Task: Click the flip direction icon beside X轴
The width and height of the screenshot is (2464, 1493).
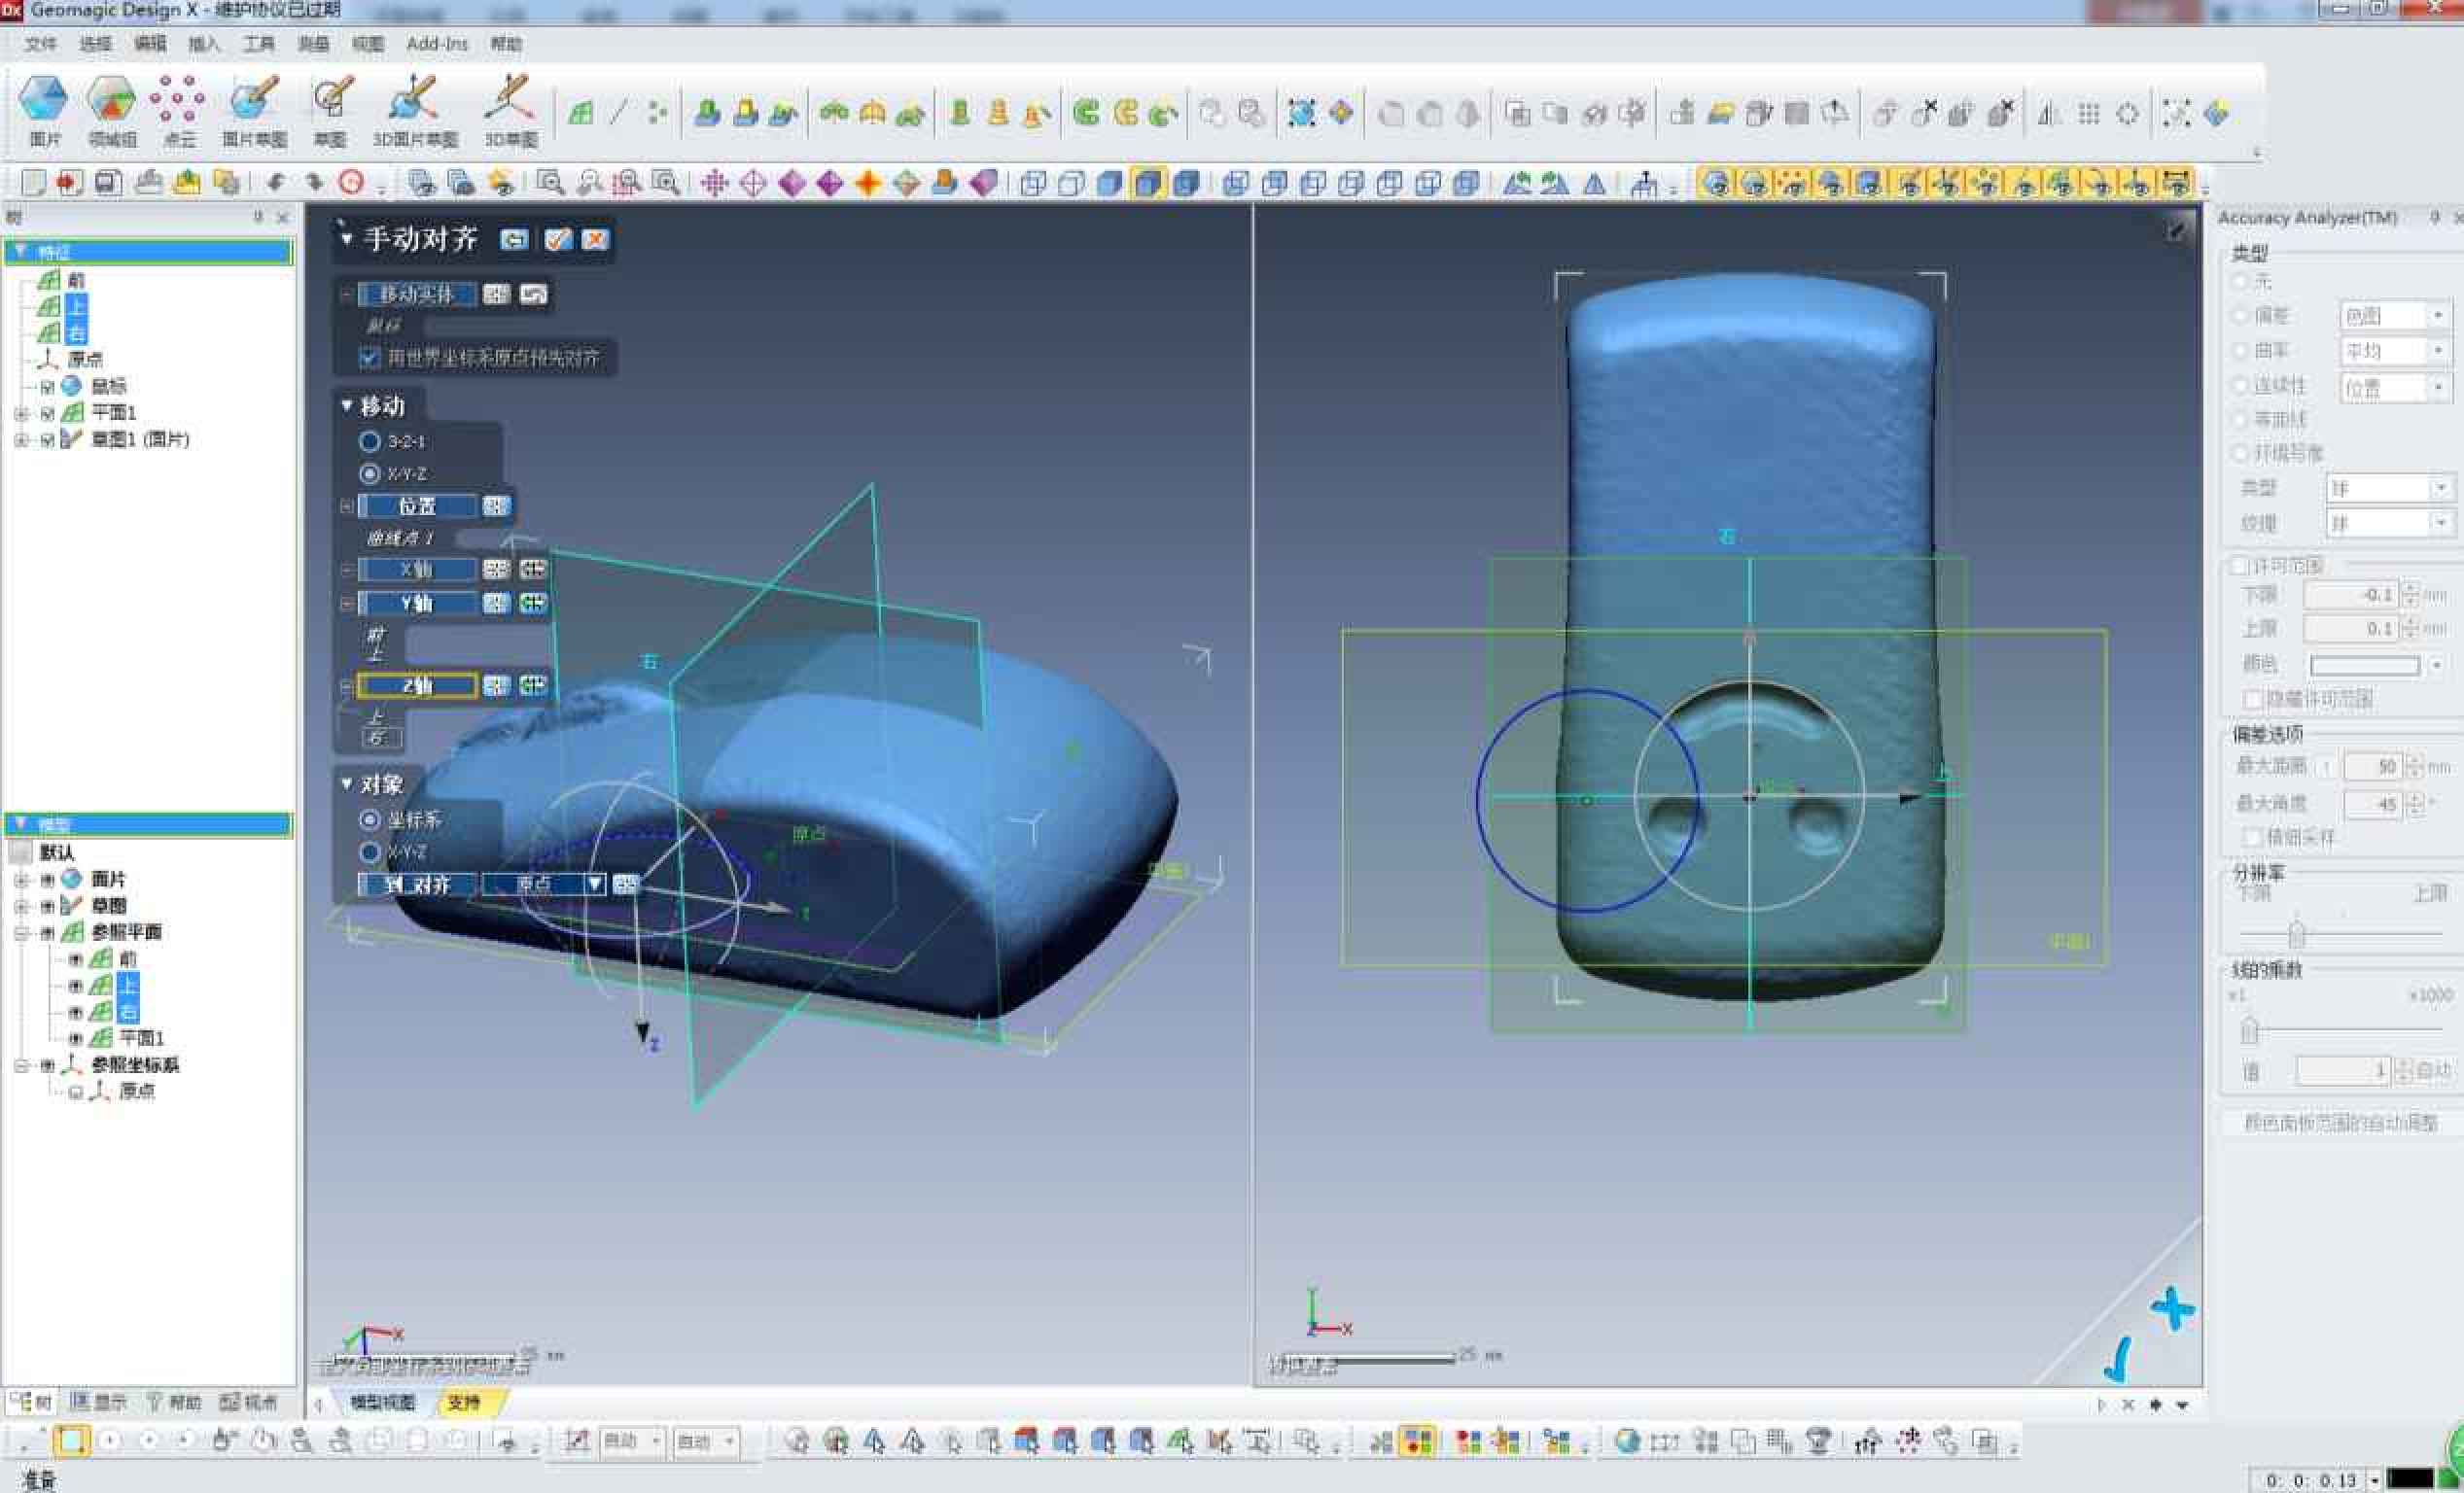Action: coord(533,569)
